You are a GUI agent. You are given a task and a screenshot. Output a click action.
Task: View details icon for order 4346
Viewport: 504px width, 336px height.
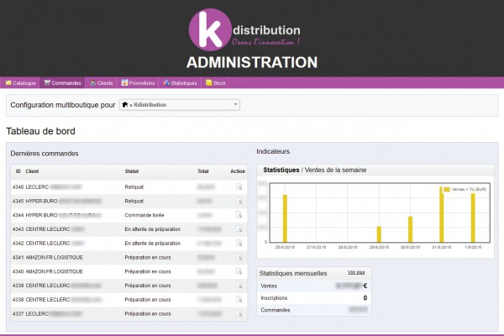tap(239, 186)
